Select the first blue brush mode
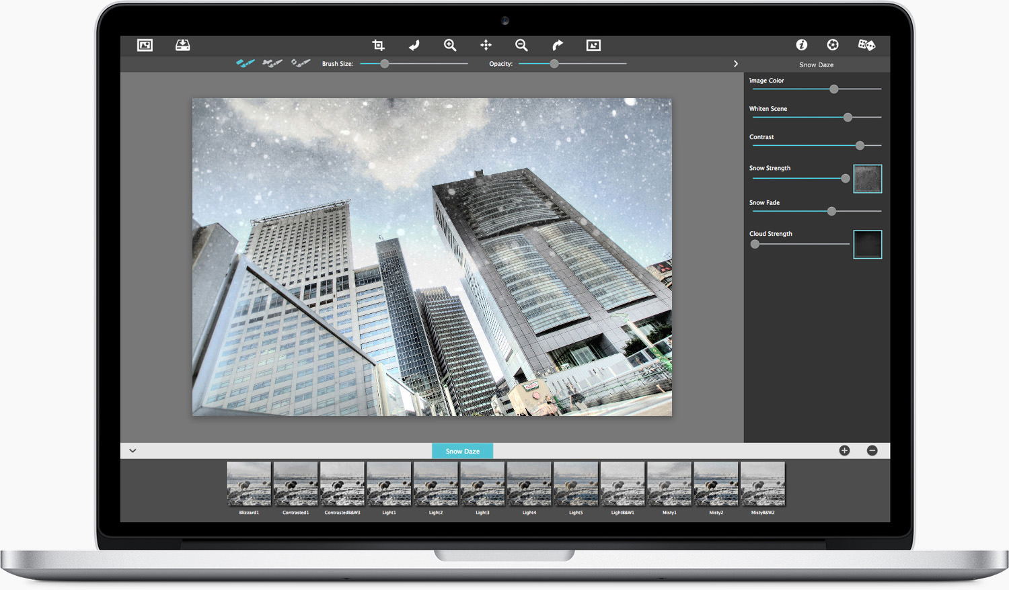Image resolution: width=1009 pixels, height=590 pixels. pos(246,63)
